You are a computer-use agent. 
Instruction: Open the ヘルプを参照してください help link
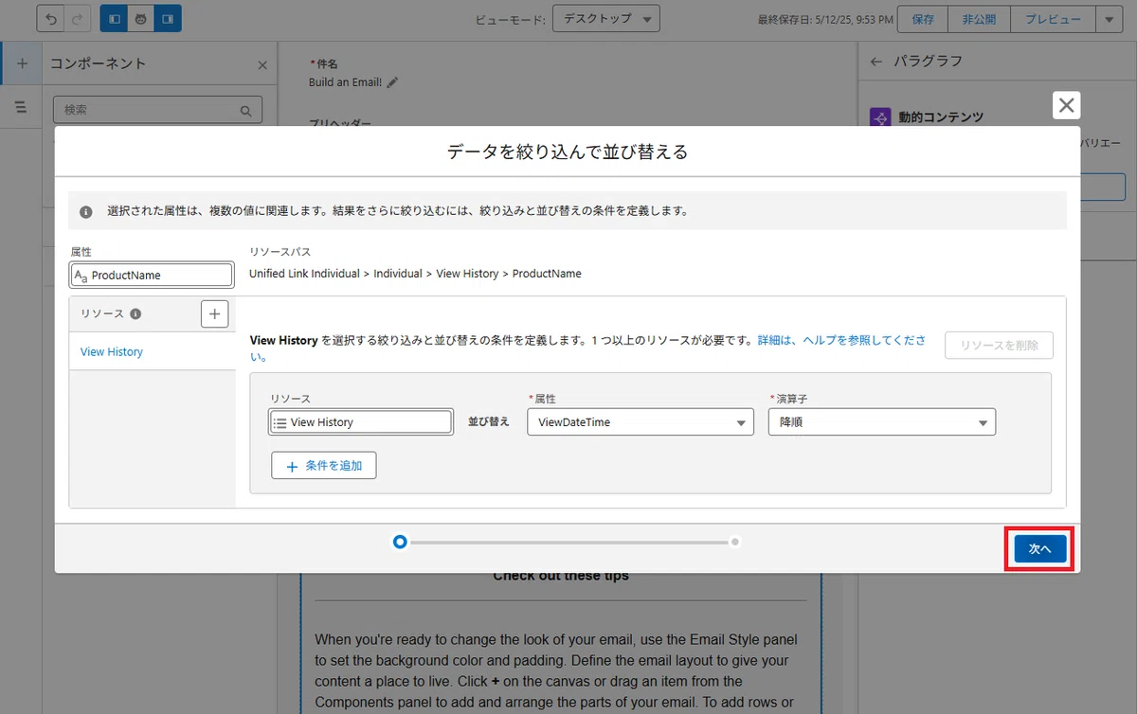[587, 348]
